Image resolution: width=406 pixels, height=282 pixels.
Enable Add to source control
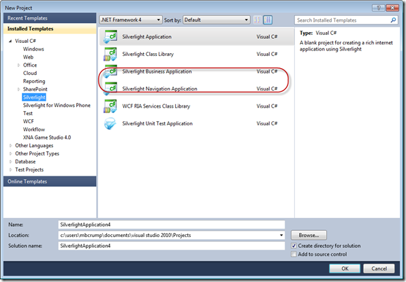tap(294, 254)
